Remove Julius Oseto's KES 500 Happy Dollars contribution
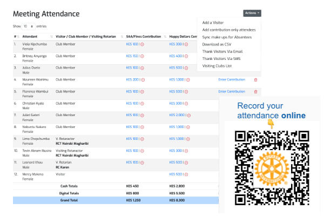The width and height of the screenshot is (324, 216). pos(185,67)
